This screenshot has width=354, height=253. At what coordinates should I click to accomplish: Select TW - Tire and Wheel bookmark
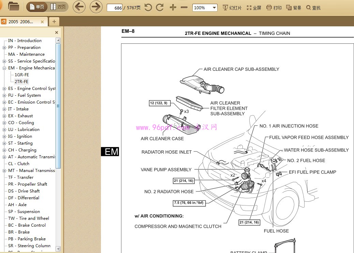28,218
